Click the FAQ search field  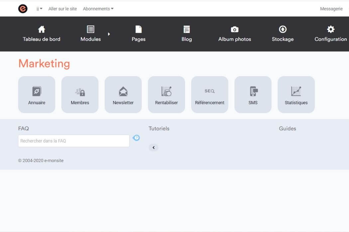pos(73,141)
